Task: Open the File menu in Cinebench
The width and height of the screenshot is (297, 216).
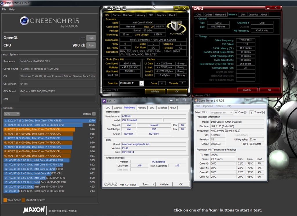Action: pos(4,9)
